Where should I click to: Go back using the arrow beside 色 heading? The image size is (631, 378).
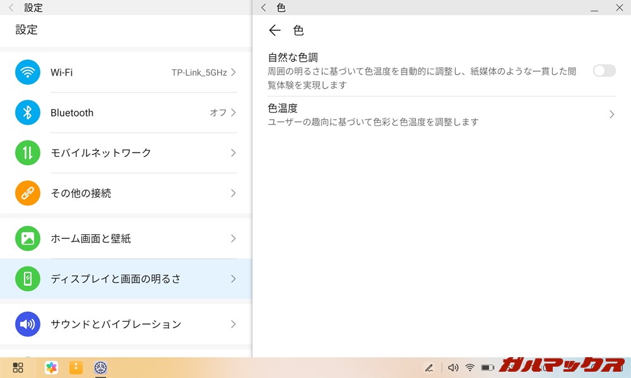coord(274,30)
